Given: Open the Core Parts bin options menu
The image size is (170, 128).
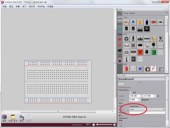Looking at the screenshot, I should tap(166, 13).
